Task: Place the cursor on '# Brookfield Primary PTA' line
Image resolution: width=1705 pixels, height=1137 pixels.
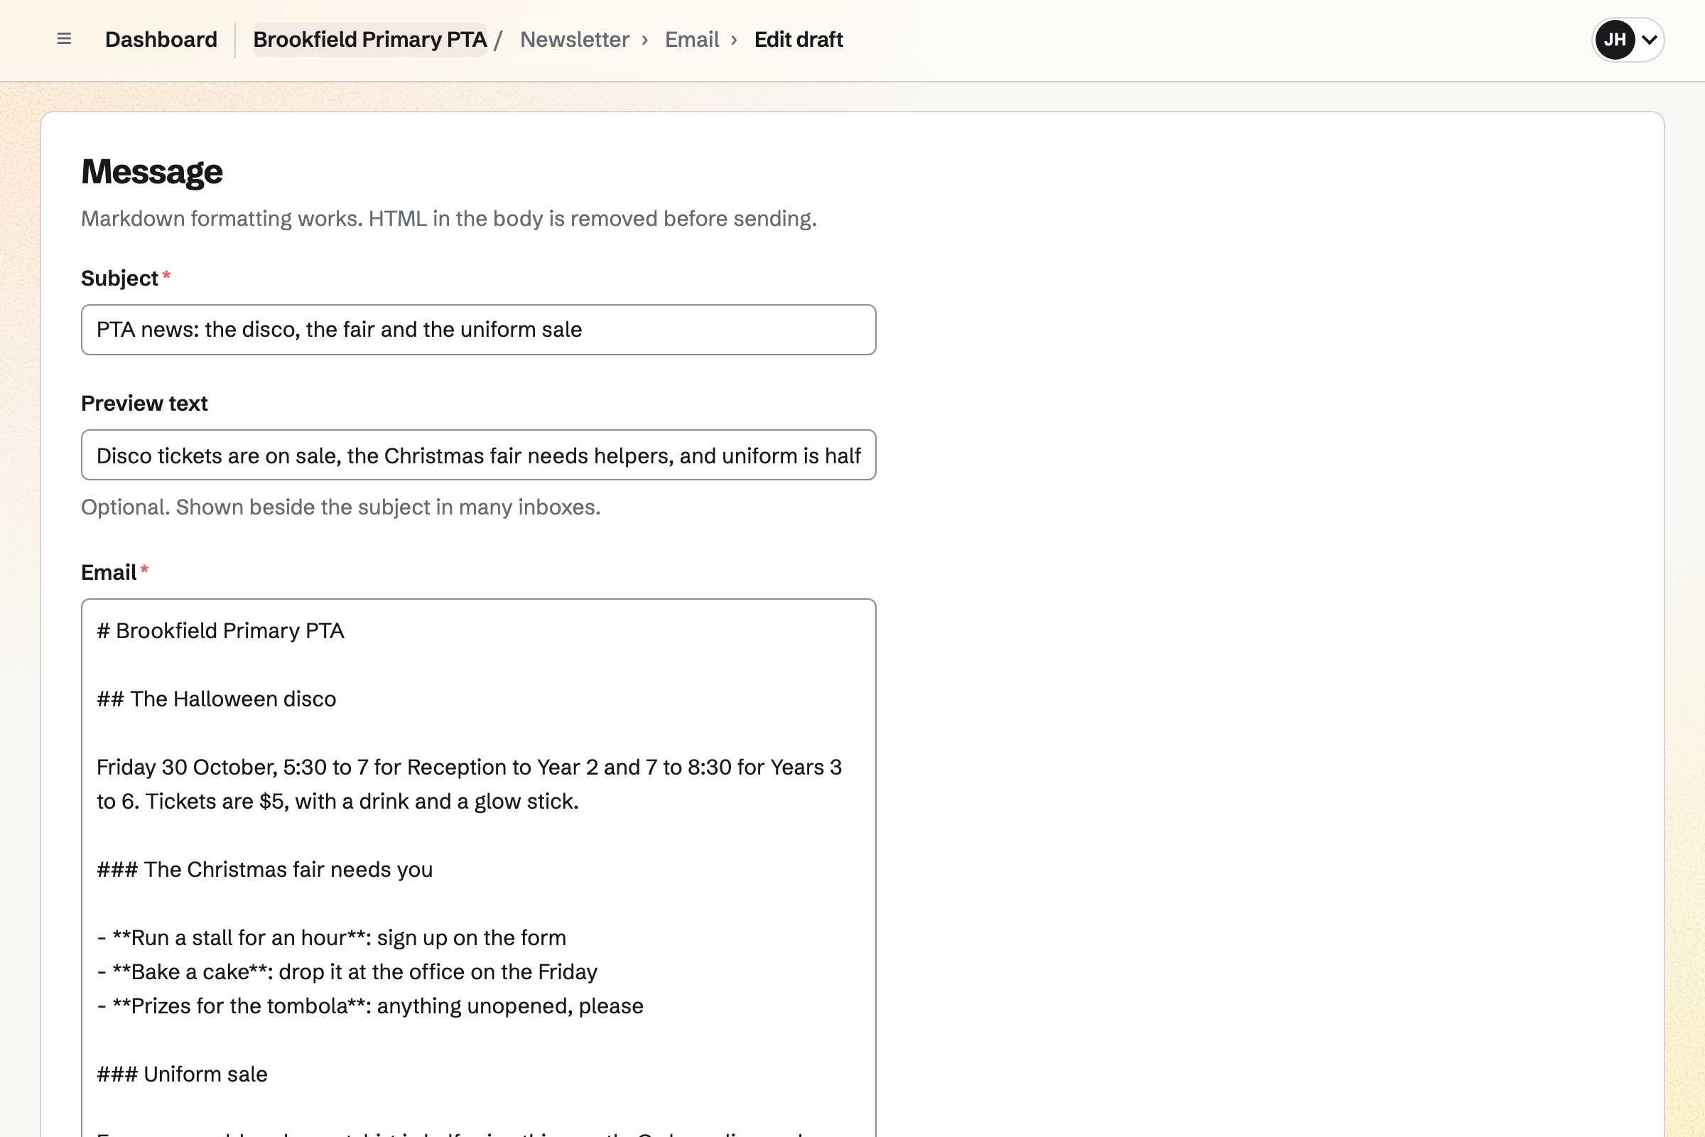Action: (220, 631)
